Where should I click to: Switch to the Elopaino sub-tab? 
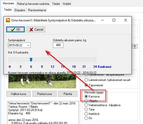pyautogui.click(x=20, y=10)
